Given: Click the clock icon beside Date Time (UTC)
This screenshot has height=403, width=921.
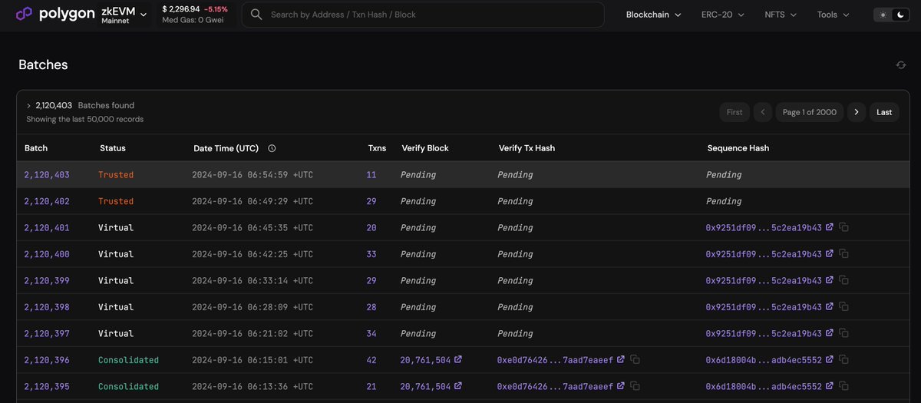Looking at the screenshot, I should pyautogui.click(x=272, y=148).
